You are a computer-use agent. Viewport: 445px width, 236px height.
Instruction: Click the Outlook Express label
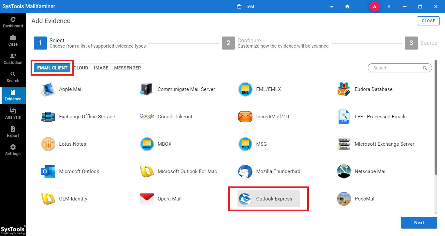[x=274, y=199]
